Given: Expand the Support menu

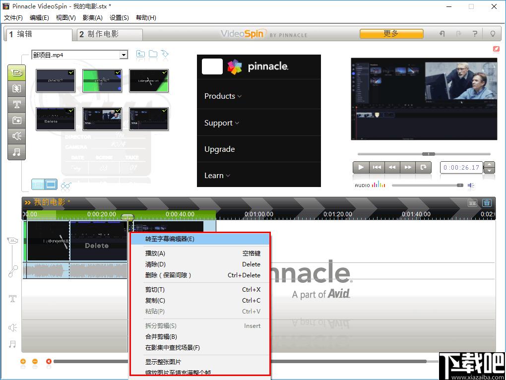Looking at the screenshot, I should point(221,123).
